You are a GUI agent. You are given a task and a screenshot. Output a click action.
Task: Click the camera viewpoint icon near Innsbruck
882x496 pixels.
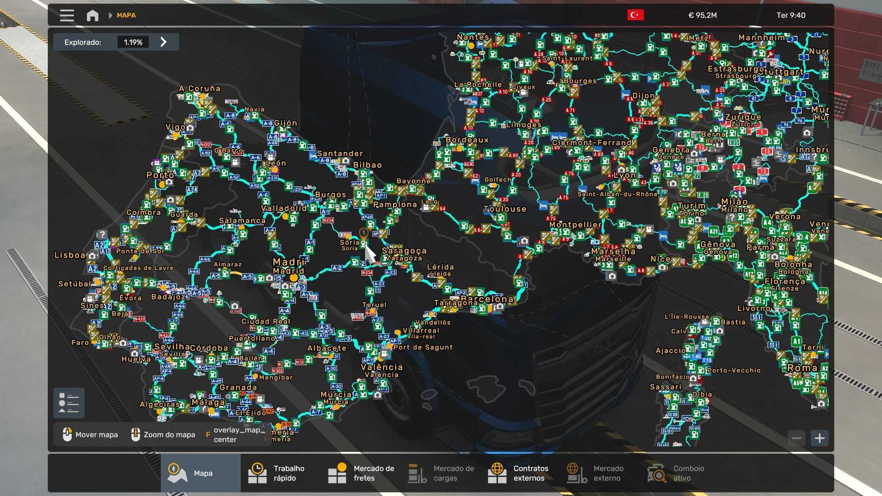(807, 133)
